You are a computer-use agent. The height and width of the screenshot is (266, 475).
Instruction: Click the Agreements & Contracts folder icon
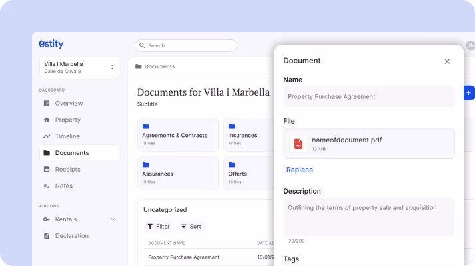pos(146,126)
